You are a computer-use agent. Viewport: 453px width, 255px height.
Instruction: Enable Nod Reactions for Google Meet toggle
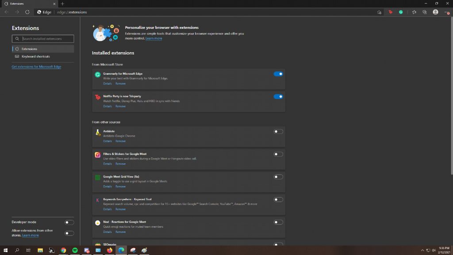(x=278, y=222)
